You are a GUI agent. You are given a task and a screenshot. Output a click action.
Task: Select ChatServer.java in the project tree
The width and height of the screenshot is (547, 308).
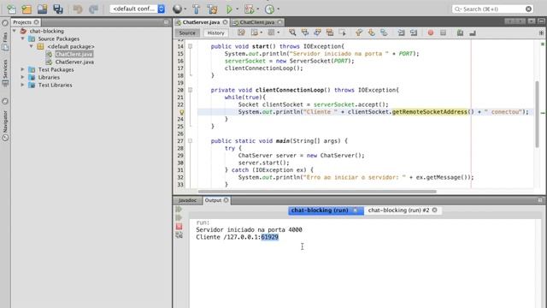coord(74,62)
